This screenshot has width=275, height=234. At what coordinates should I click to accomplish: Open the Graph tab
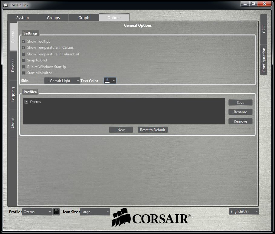tap(84, 18)
